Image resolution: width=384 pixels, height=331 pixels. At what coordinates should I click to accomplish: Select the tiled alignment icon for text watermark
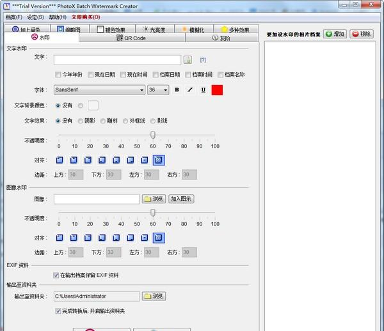coord(159,160)
